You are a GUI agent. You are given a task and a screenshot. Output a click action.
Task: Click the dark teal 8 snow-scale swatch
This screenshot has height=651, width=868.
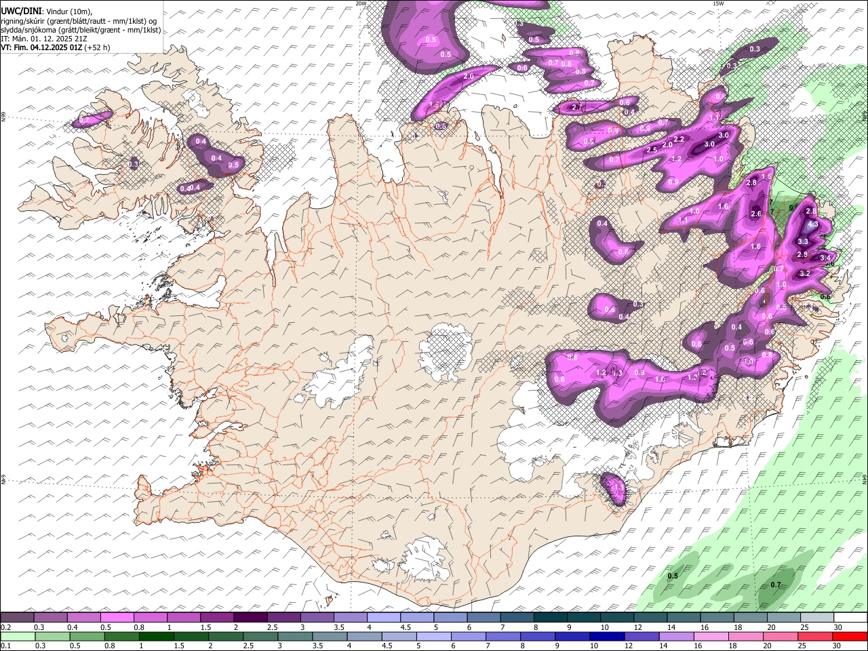tap(550, 618)
